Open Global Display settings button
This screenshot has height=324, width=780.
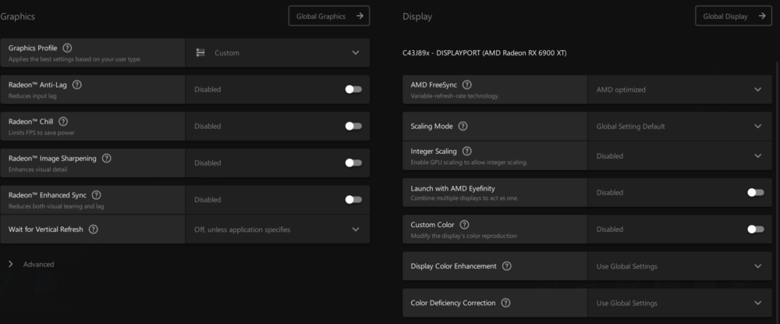pos(733,16)
